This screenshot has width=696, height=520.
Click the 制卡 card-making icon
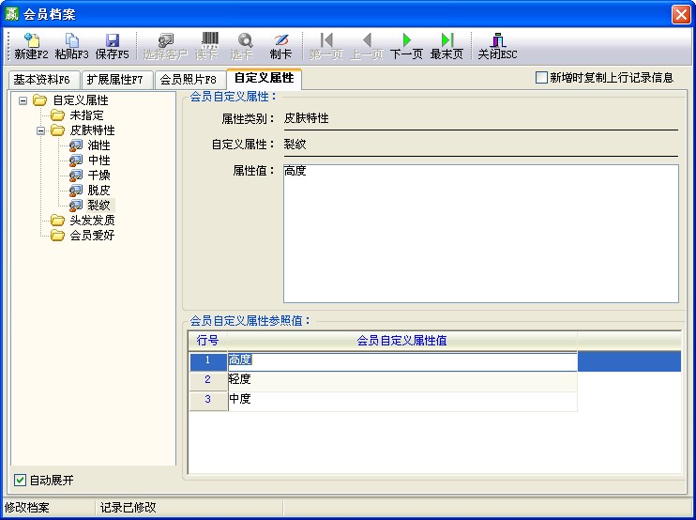280,39
